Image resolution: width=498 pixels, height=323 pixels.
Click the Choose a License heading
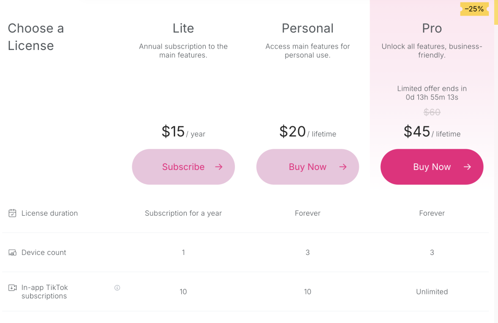(x=36, y=36)
